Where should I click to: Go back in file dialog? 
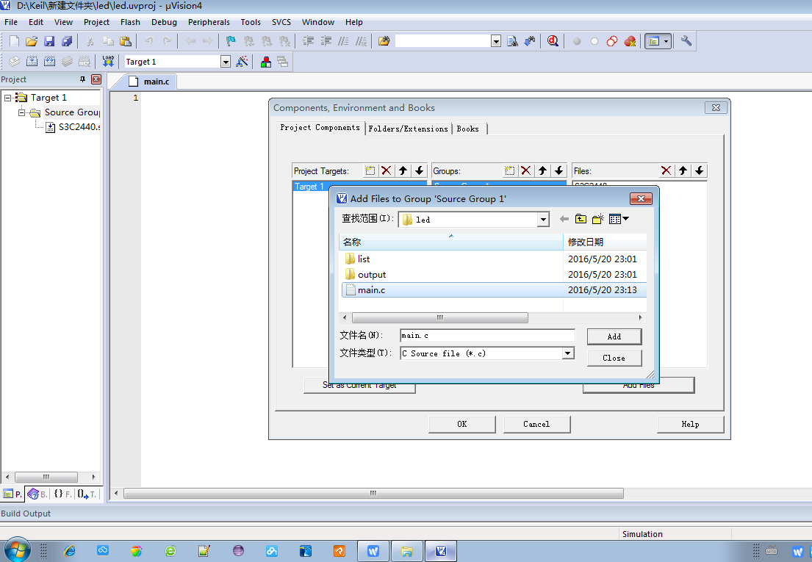[564, 219]
